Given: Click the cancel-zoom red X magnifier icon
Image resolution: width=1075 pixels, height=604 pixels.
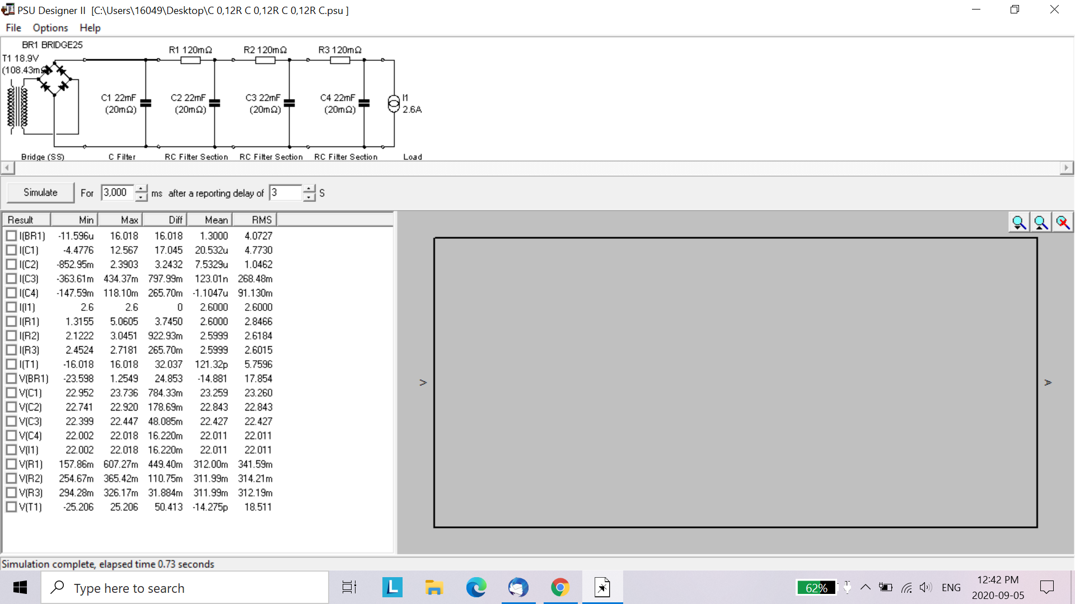Looking at the screenshot, I should click(x=1063, y=223).
